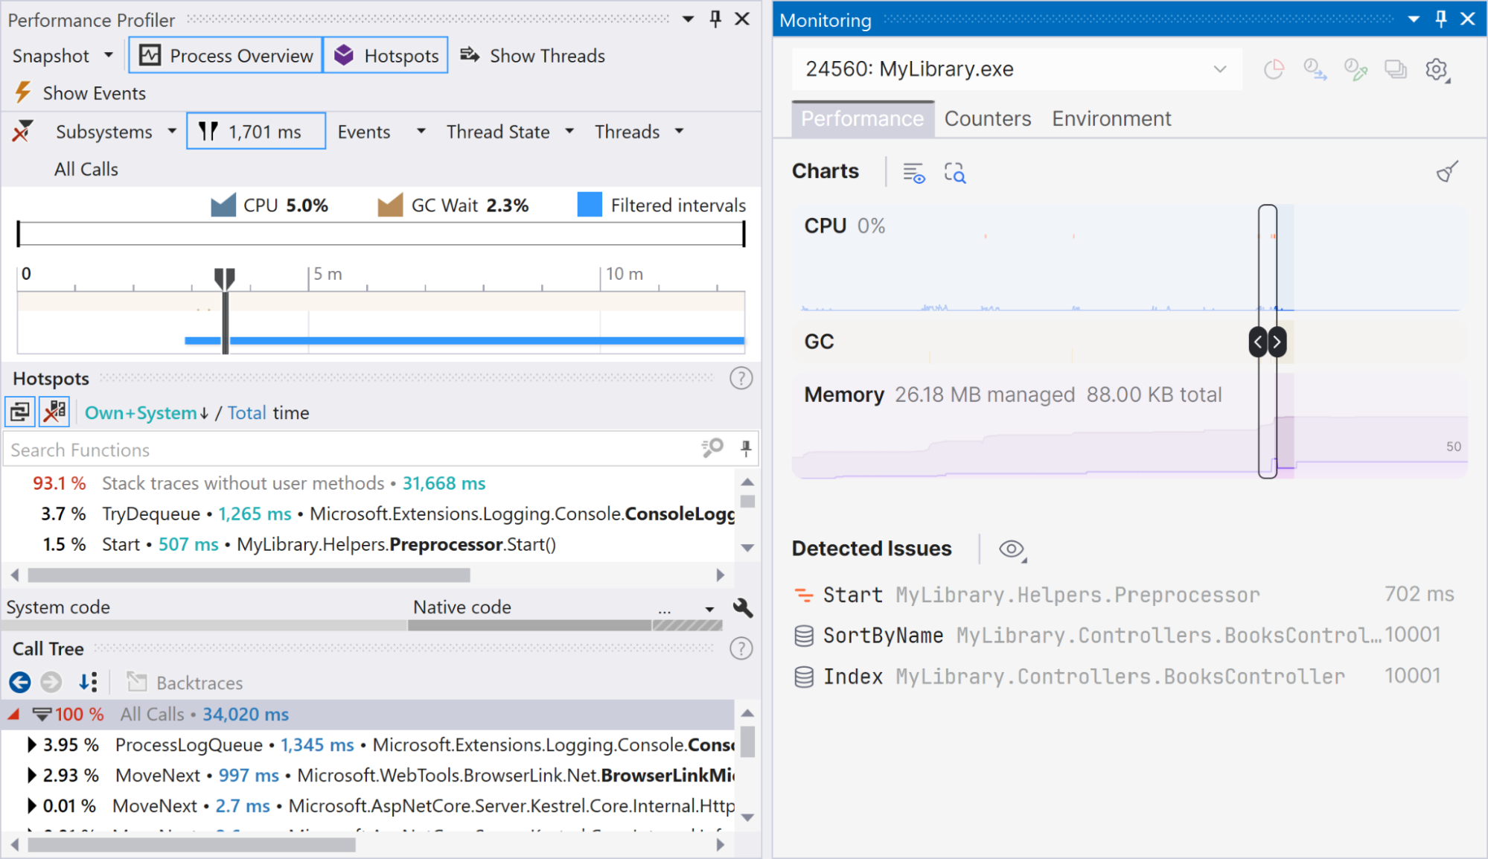The width and height of the screenshot is (1488, 859).
Task: Click Show Threads button
Action: 533,56
